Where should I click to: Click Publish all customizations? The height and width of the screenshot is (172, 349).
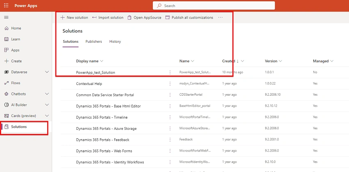189,18
